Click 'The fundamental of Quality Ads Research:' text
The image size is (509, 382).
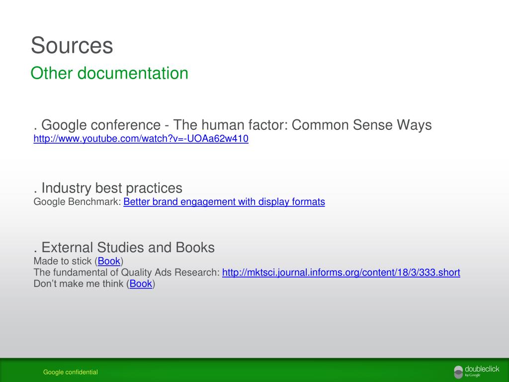[127, 272]
